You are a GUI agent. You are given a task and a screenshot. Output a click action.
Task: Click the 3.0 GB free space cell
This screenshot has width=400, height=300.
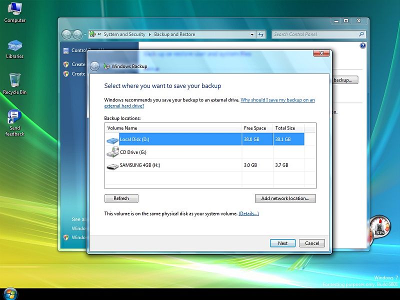257,165
